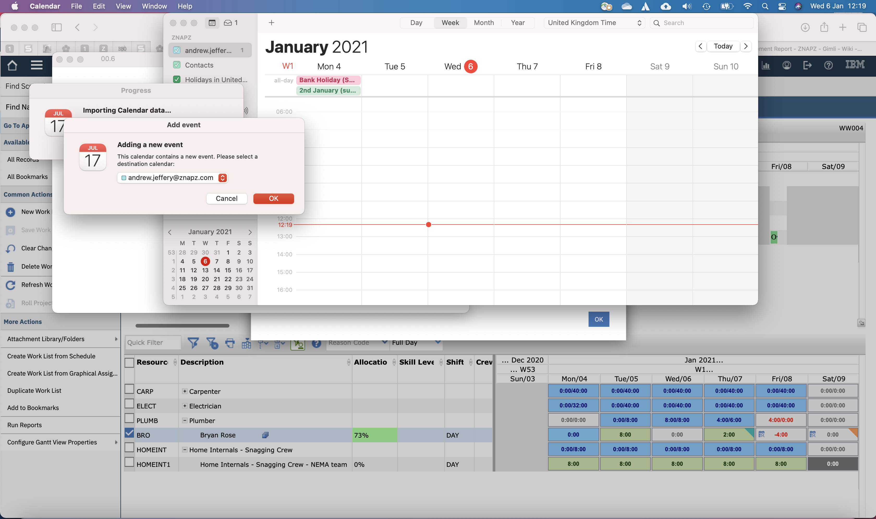Uncheck Holidays in United calendar
876x519 pixels.
tap(177, 79)
